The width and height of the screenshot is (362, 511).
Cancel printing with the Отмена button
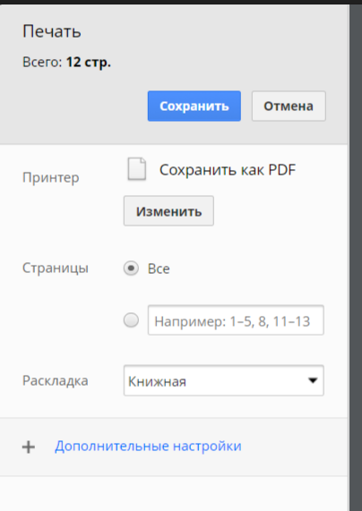289,106
